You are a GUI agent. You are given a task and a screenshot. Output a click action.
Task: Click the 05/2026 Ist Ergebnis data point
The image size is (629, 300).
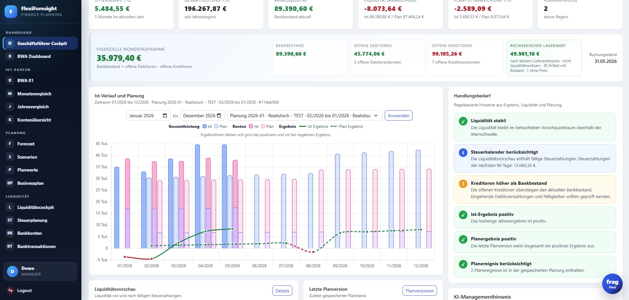click(x=232, y=229)
